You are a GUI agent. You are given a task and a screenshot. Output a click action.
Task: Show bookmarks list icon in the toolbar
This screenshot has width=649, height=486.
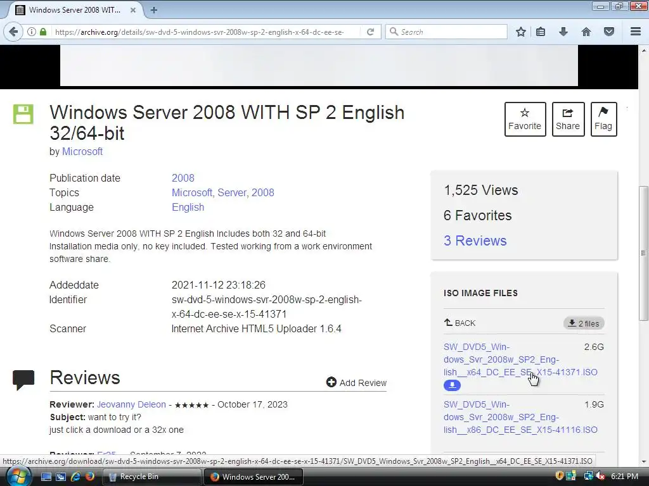541,32
